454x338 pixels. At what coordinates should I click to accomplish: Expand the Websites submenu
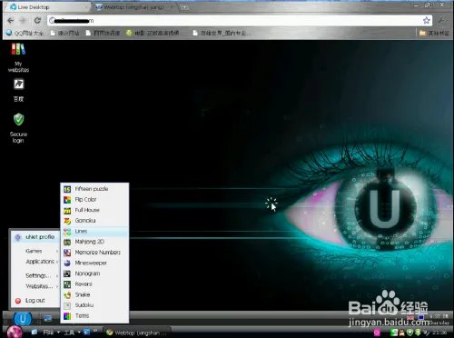35,286
